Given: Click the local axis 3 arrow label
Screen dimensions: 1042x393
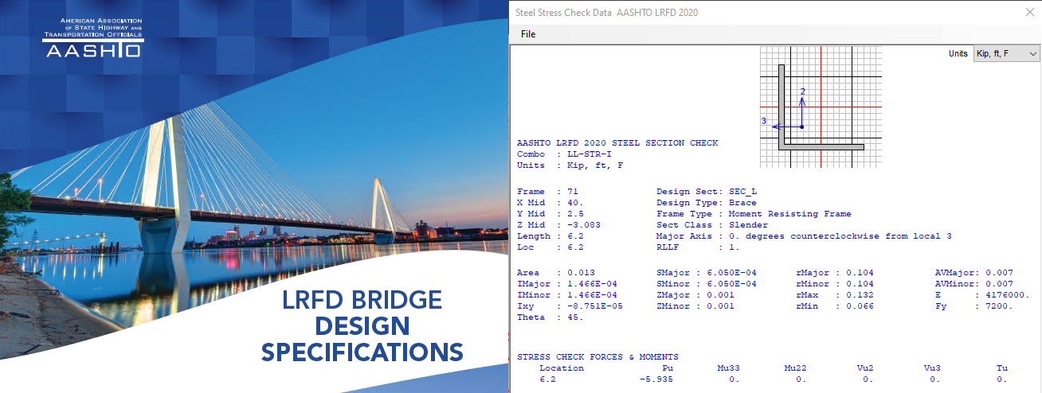Looking at the screenshot, I should click(x=764, y=122).
